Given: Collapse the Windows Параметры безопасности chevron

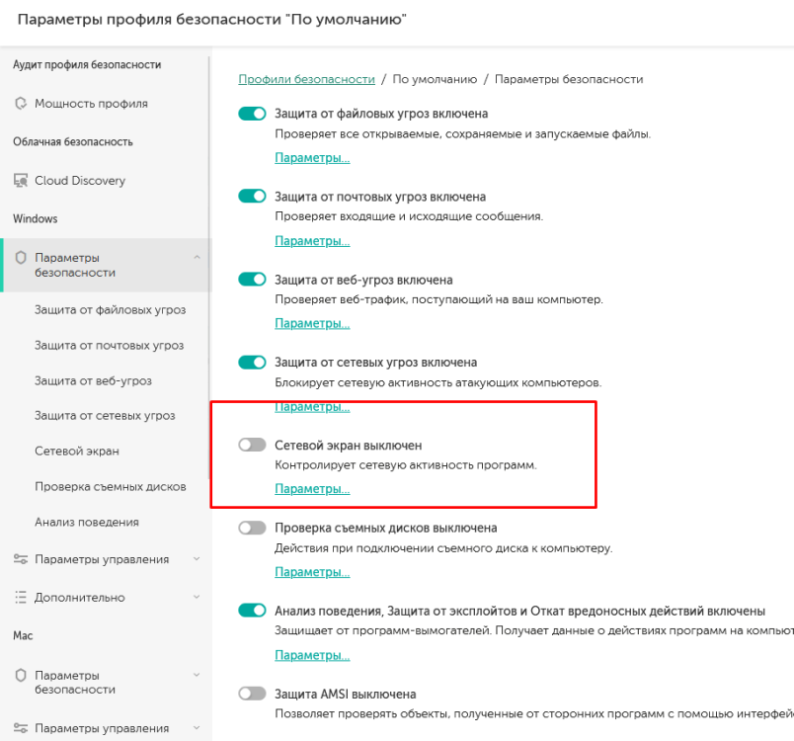Looking at the screenshot, I should [x=197, y=258].
